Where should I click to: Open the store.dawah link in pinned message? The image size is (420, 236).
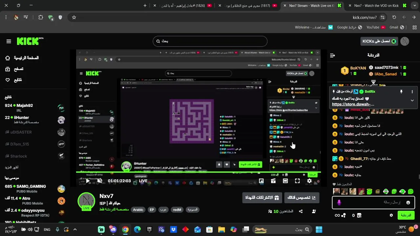(x=353, y=104)
